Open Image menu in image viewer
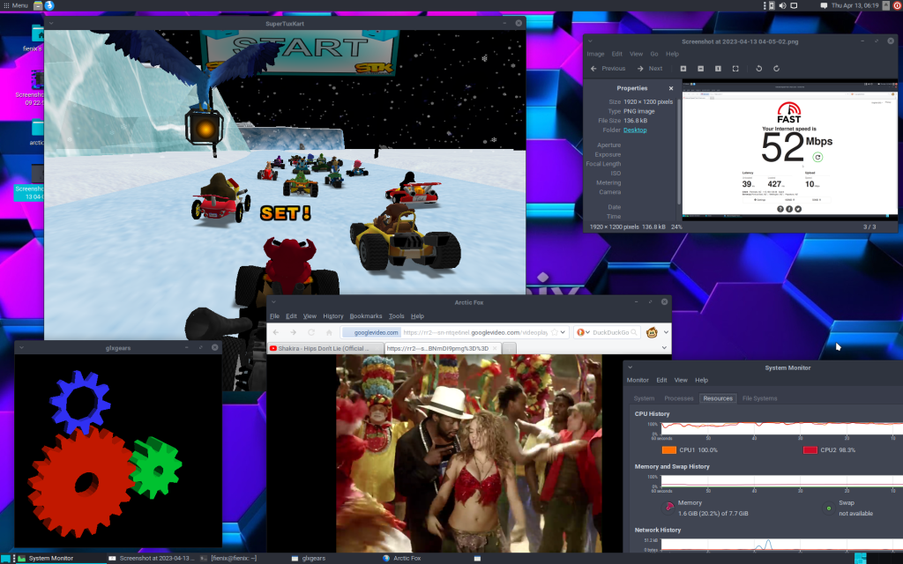The height and width of the screenshot is (564, 903). [x=595, y=54]
